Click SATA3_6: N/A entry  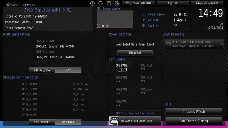pos(29,115)
